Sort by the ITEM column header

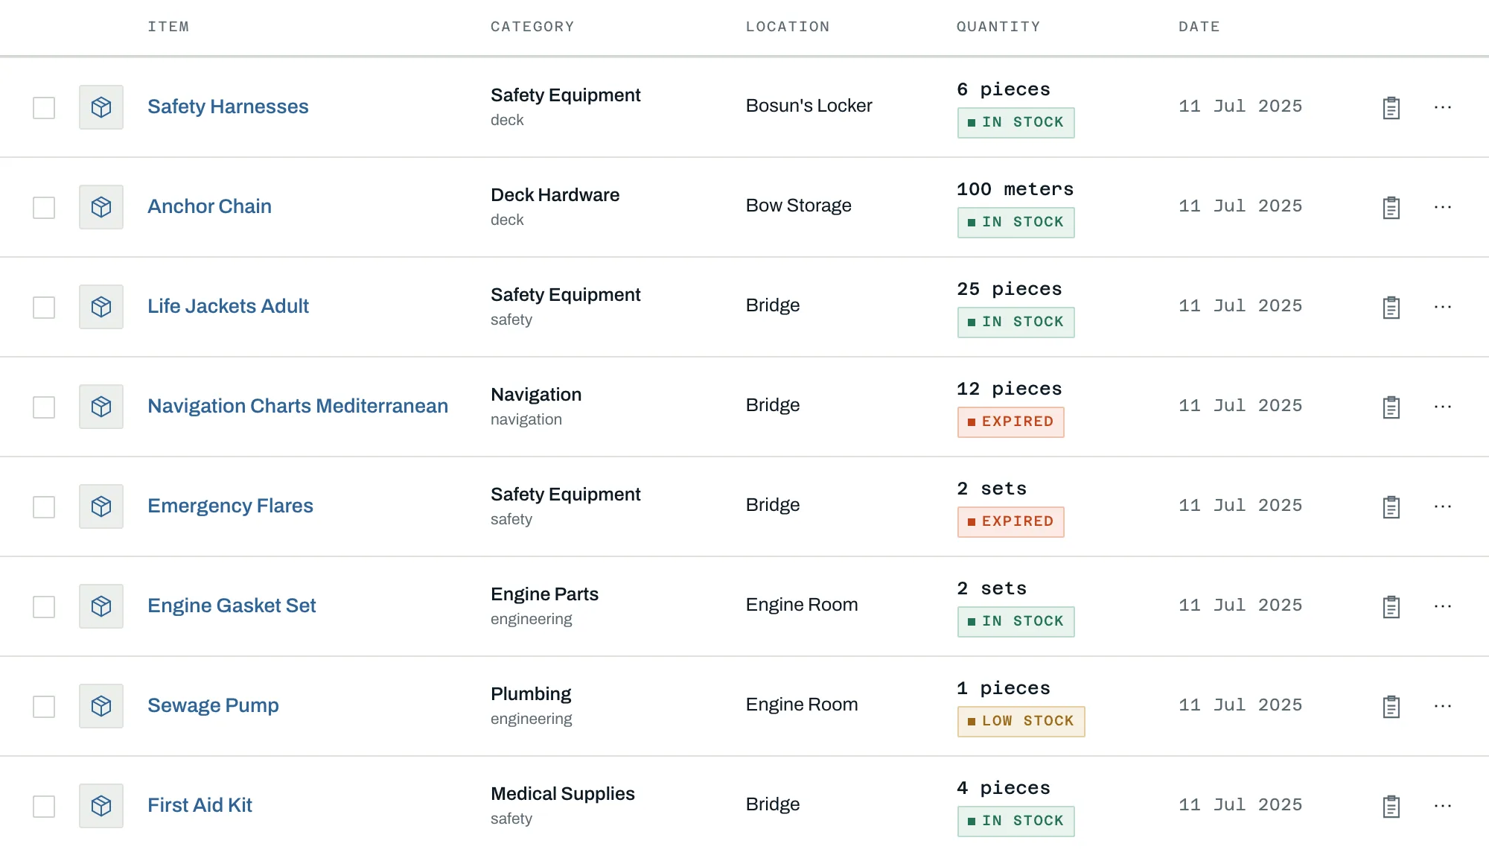[x=168, y=27]
